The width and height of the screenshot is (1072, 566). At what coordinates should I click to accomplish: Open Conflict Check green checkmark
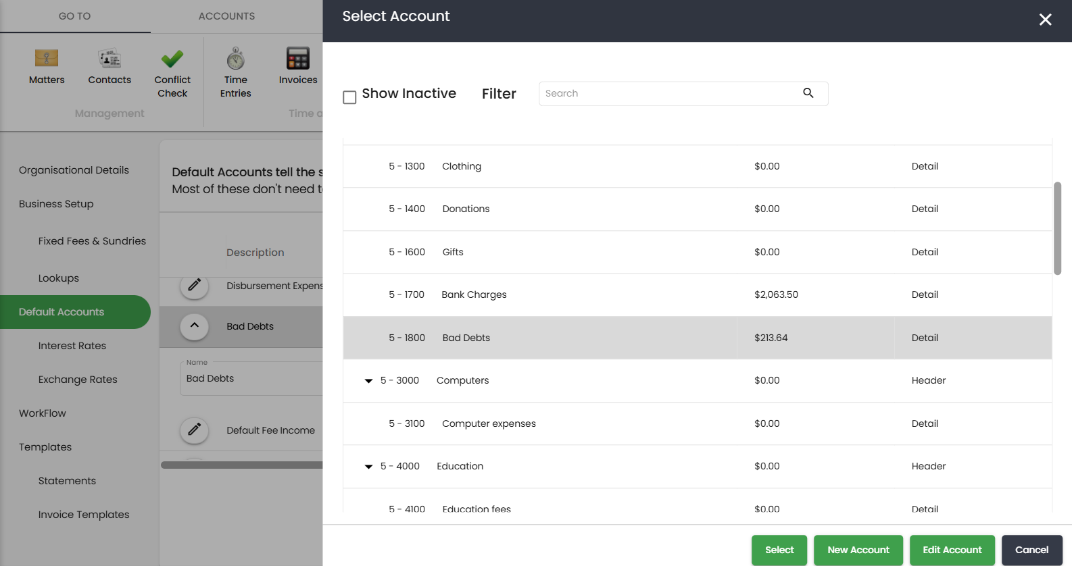click(x=172, y=59)
